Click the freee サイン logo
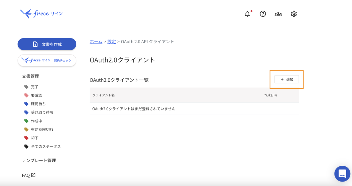Image resolution: width=352 pixels, height=186 pixels. pyautogui.click(x=42, y=14)
